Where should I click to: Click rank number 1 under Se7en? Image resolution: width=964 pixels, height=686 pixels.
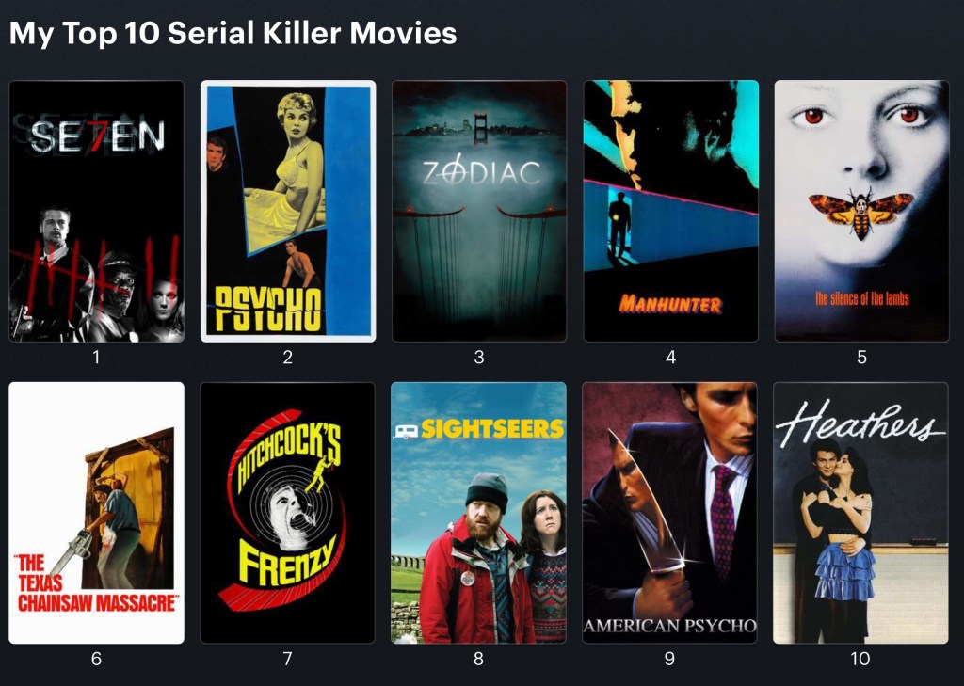click(96, 358)
